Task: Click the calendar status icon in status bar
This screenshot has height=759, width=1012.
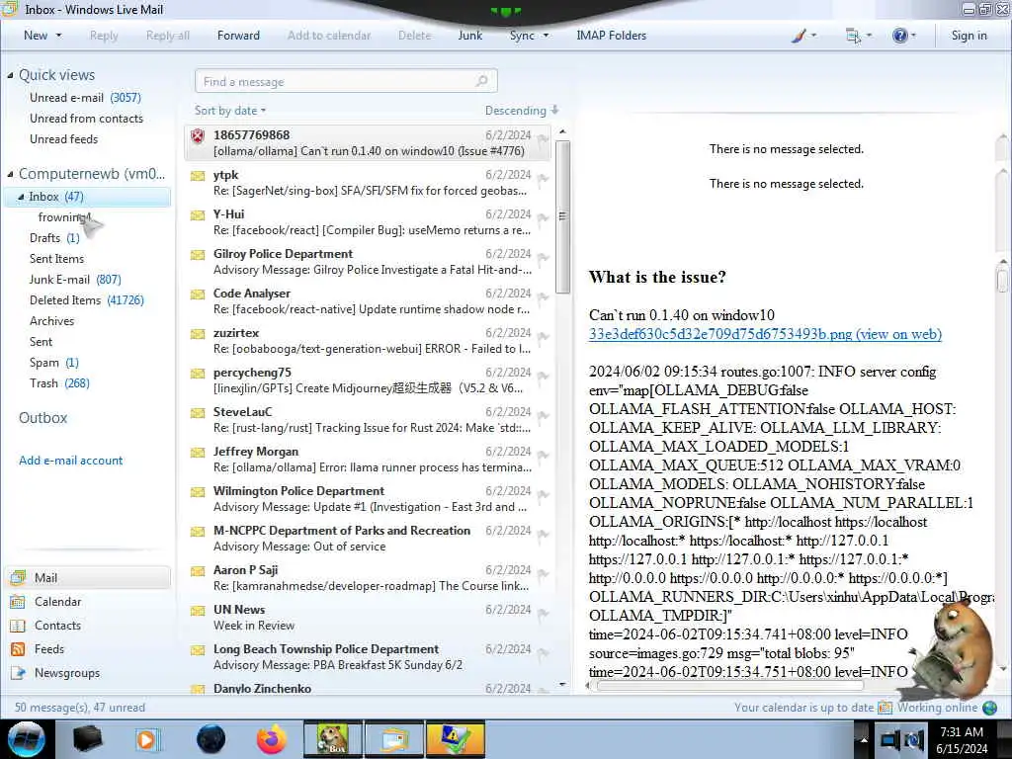Action: click(885, 708)
